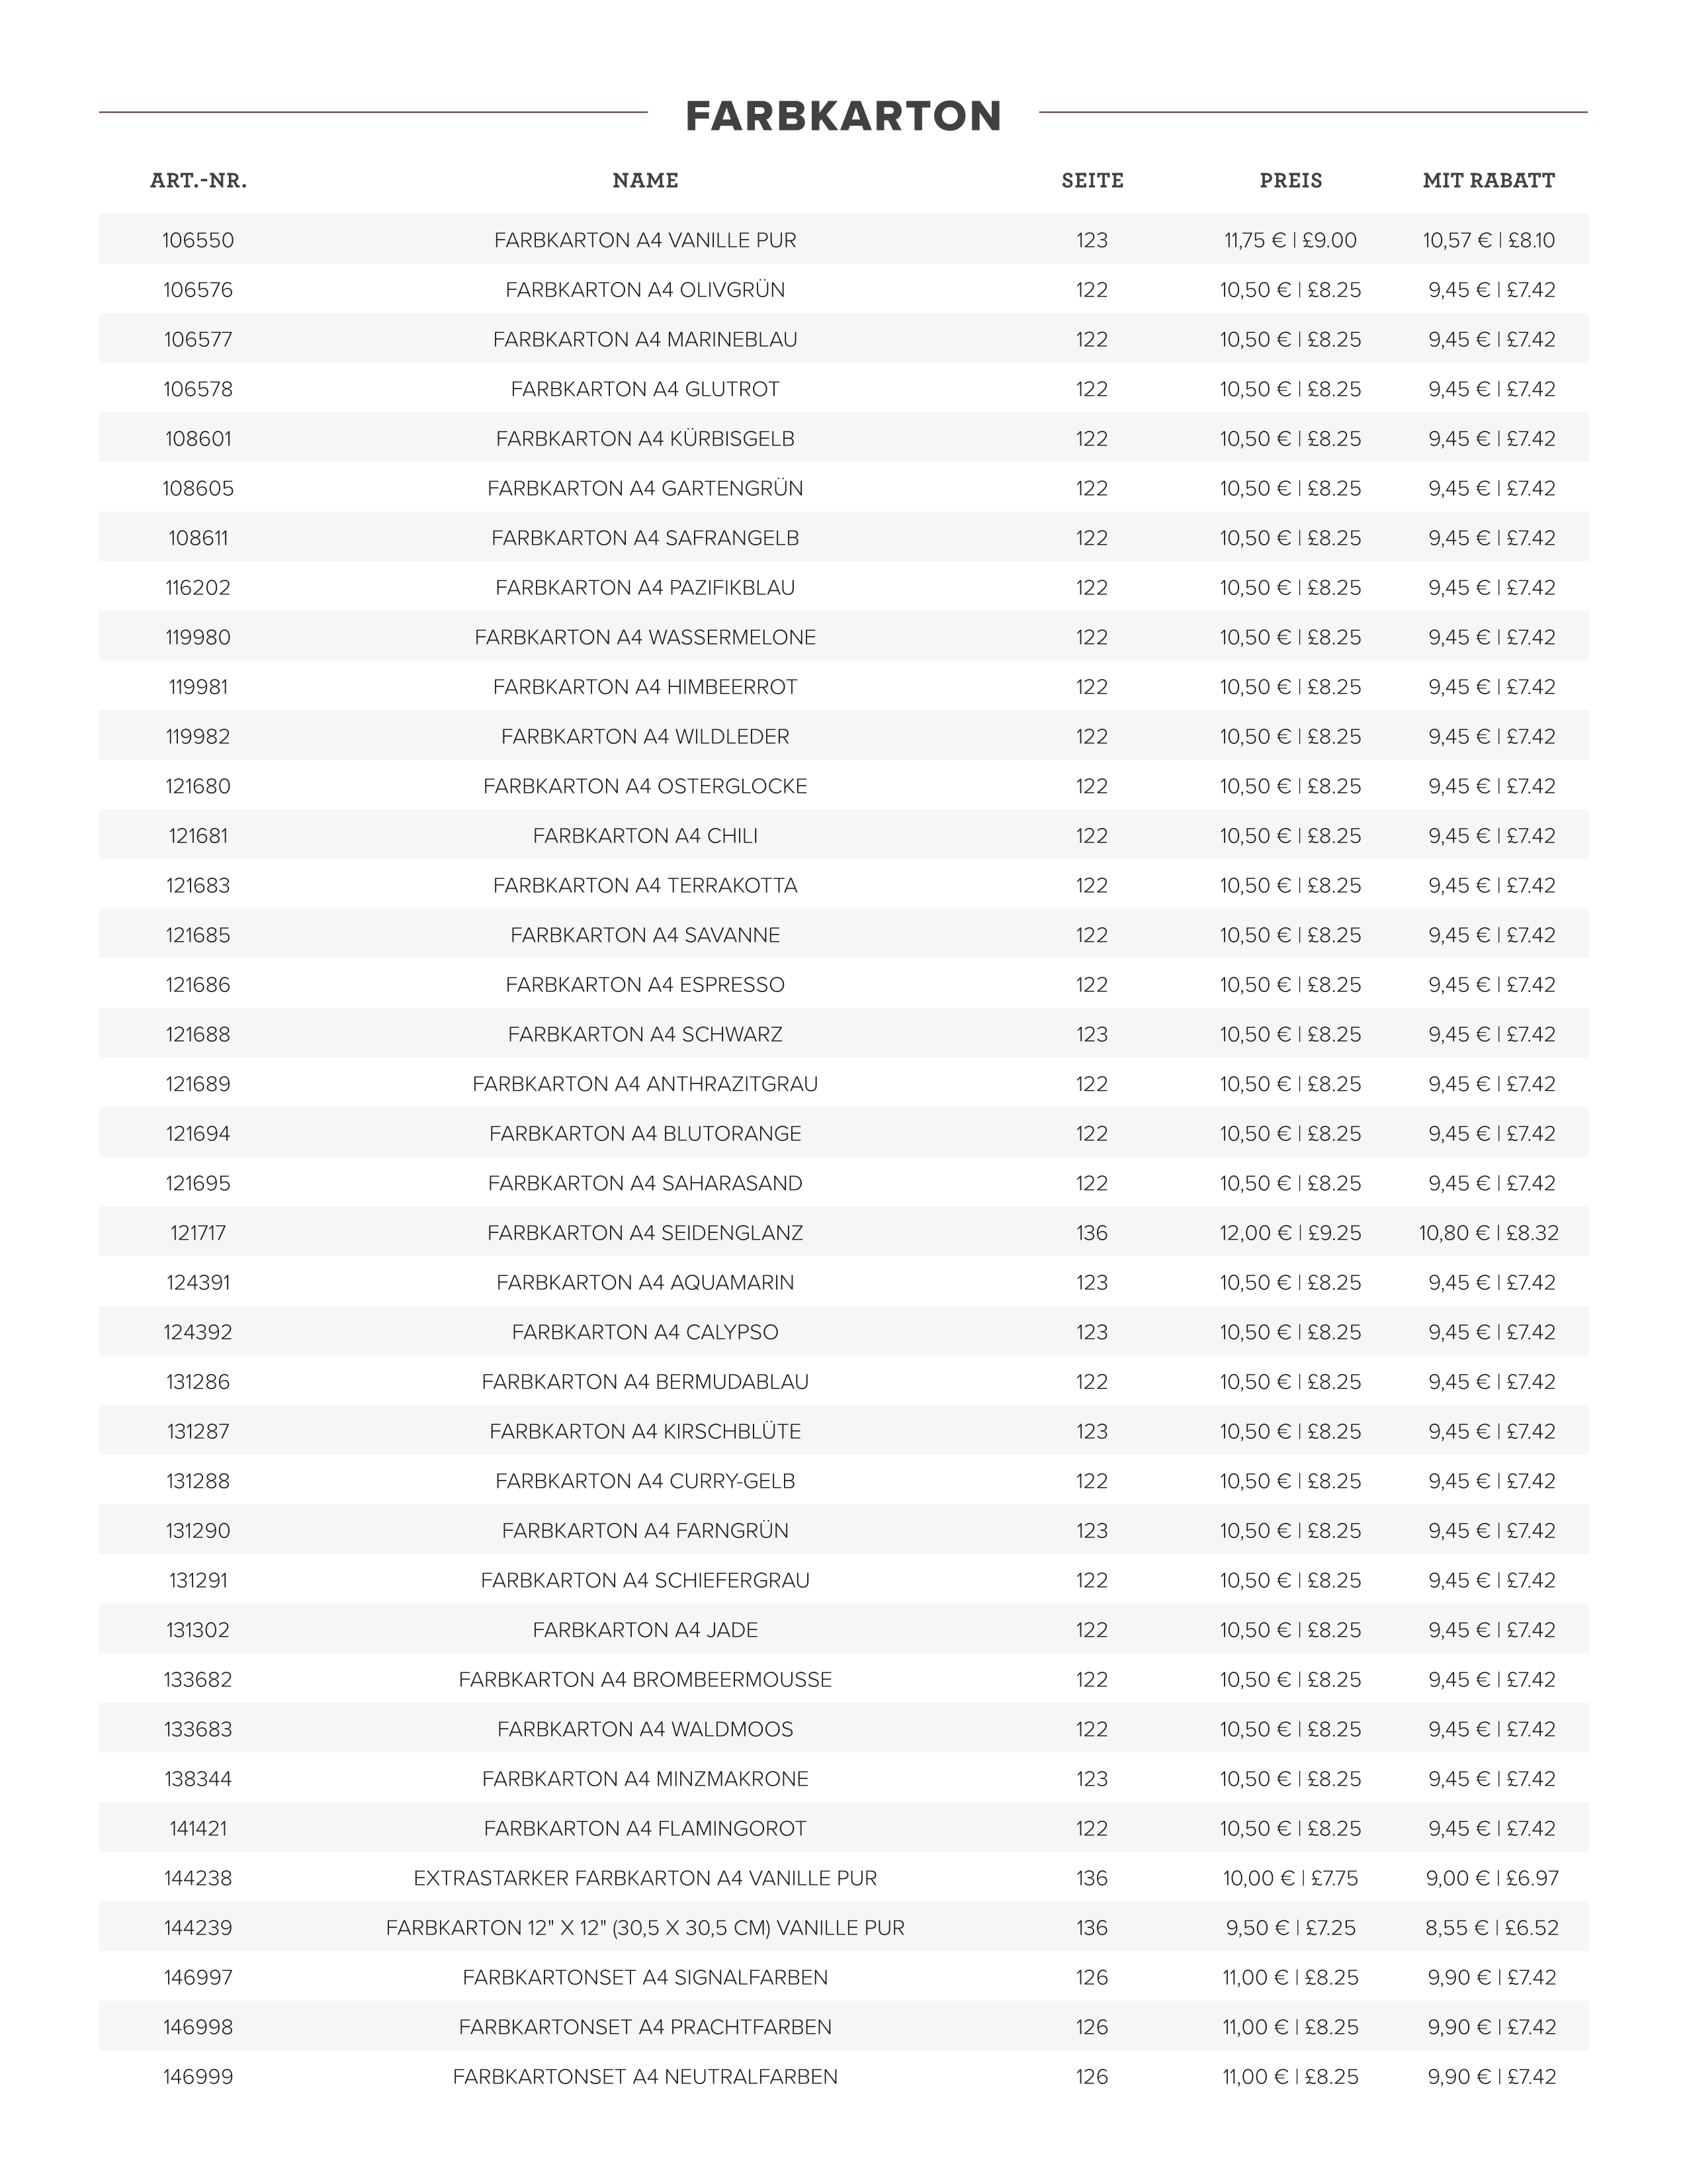Image resolution: width=1687 pixels, height=2184 pixels.
Task: Click article number 108601
Action: 198,439
